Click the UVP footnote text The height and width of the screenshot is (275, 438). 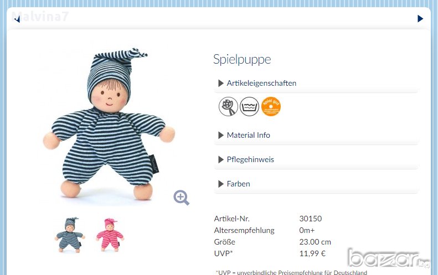click(291, 272)
